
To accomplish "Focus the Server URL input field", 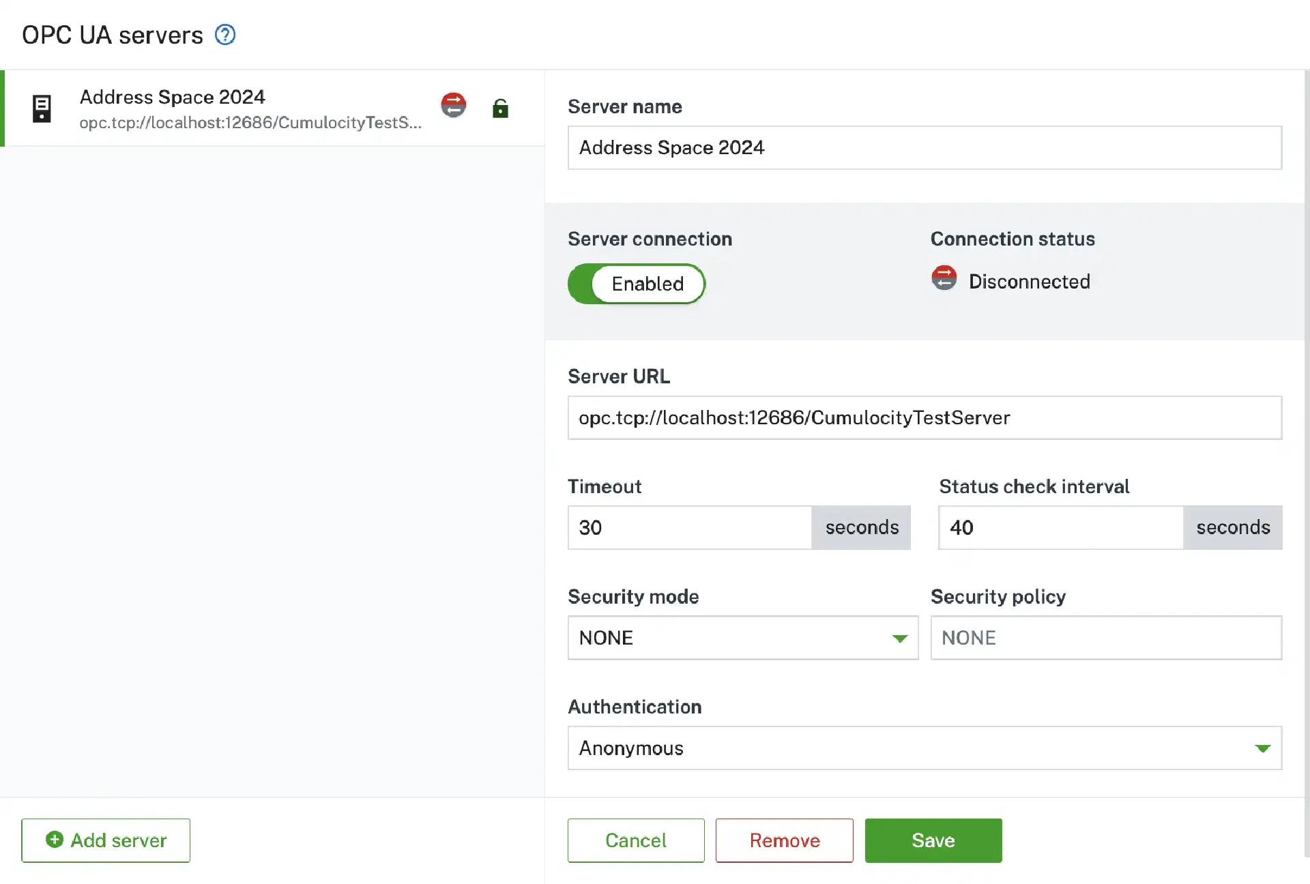I will (925, 417).
